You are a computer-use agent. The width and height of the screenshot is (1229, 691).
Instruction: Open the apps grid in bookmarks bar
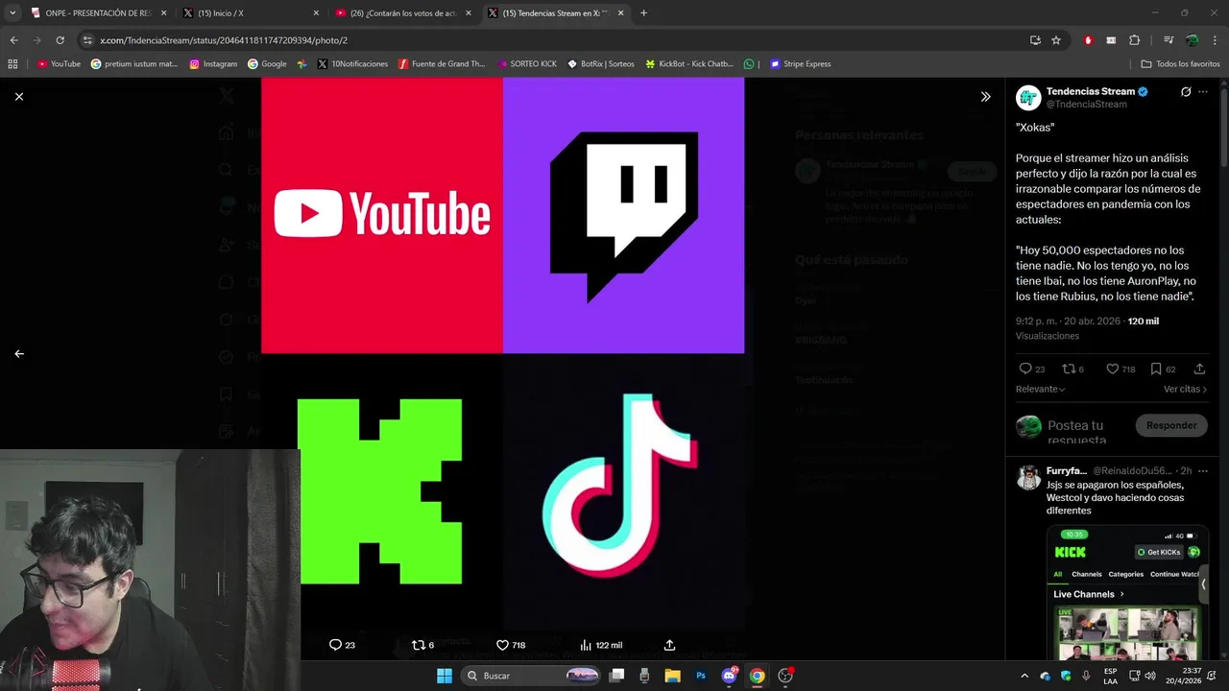(x=12, y=63)
